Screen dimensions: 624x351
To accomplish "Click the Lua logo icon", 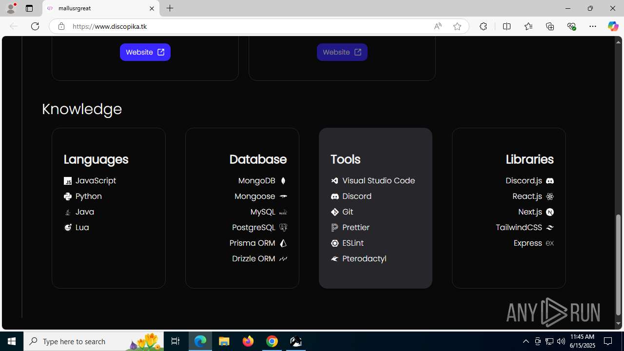I will (68, 228).
